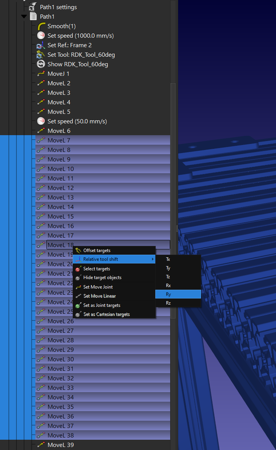Click the Smooth(1) instruction icon

[x=41, y=26]
